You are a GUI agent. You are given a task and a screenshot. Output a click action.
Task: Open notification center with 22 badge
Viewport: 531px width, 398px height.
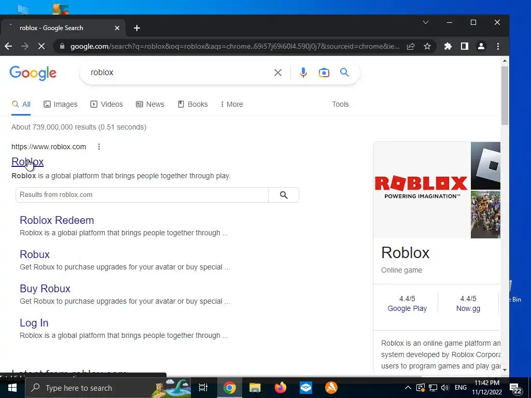[515, 389]
